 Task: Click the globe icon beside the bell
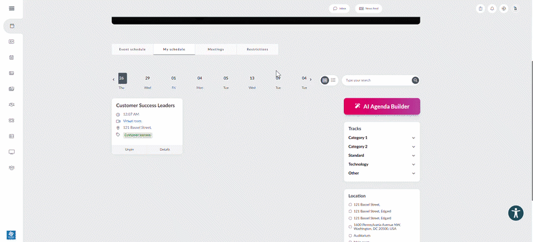pos(504,9)
